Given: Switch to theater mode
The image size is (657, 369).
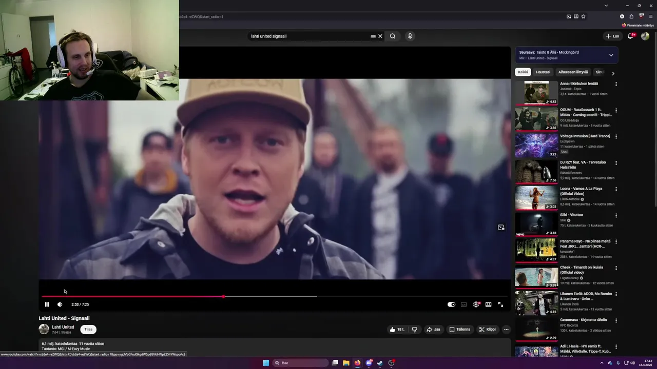Looking at the screenshot, I should click(x=488, y=304).
